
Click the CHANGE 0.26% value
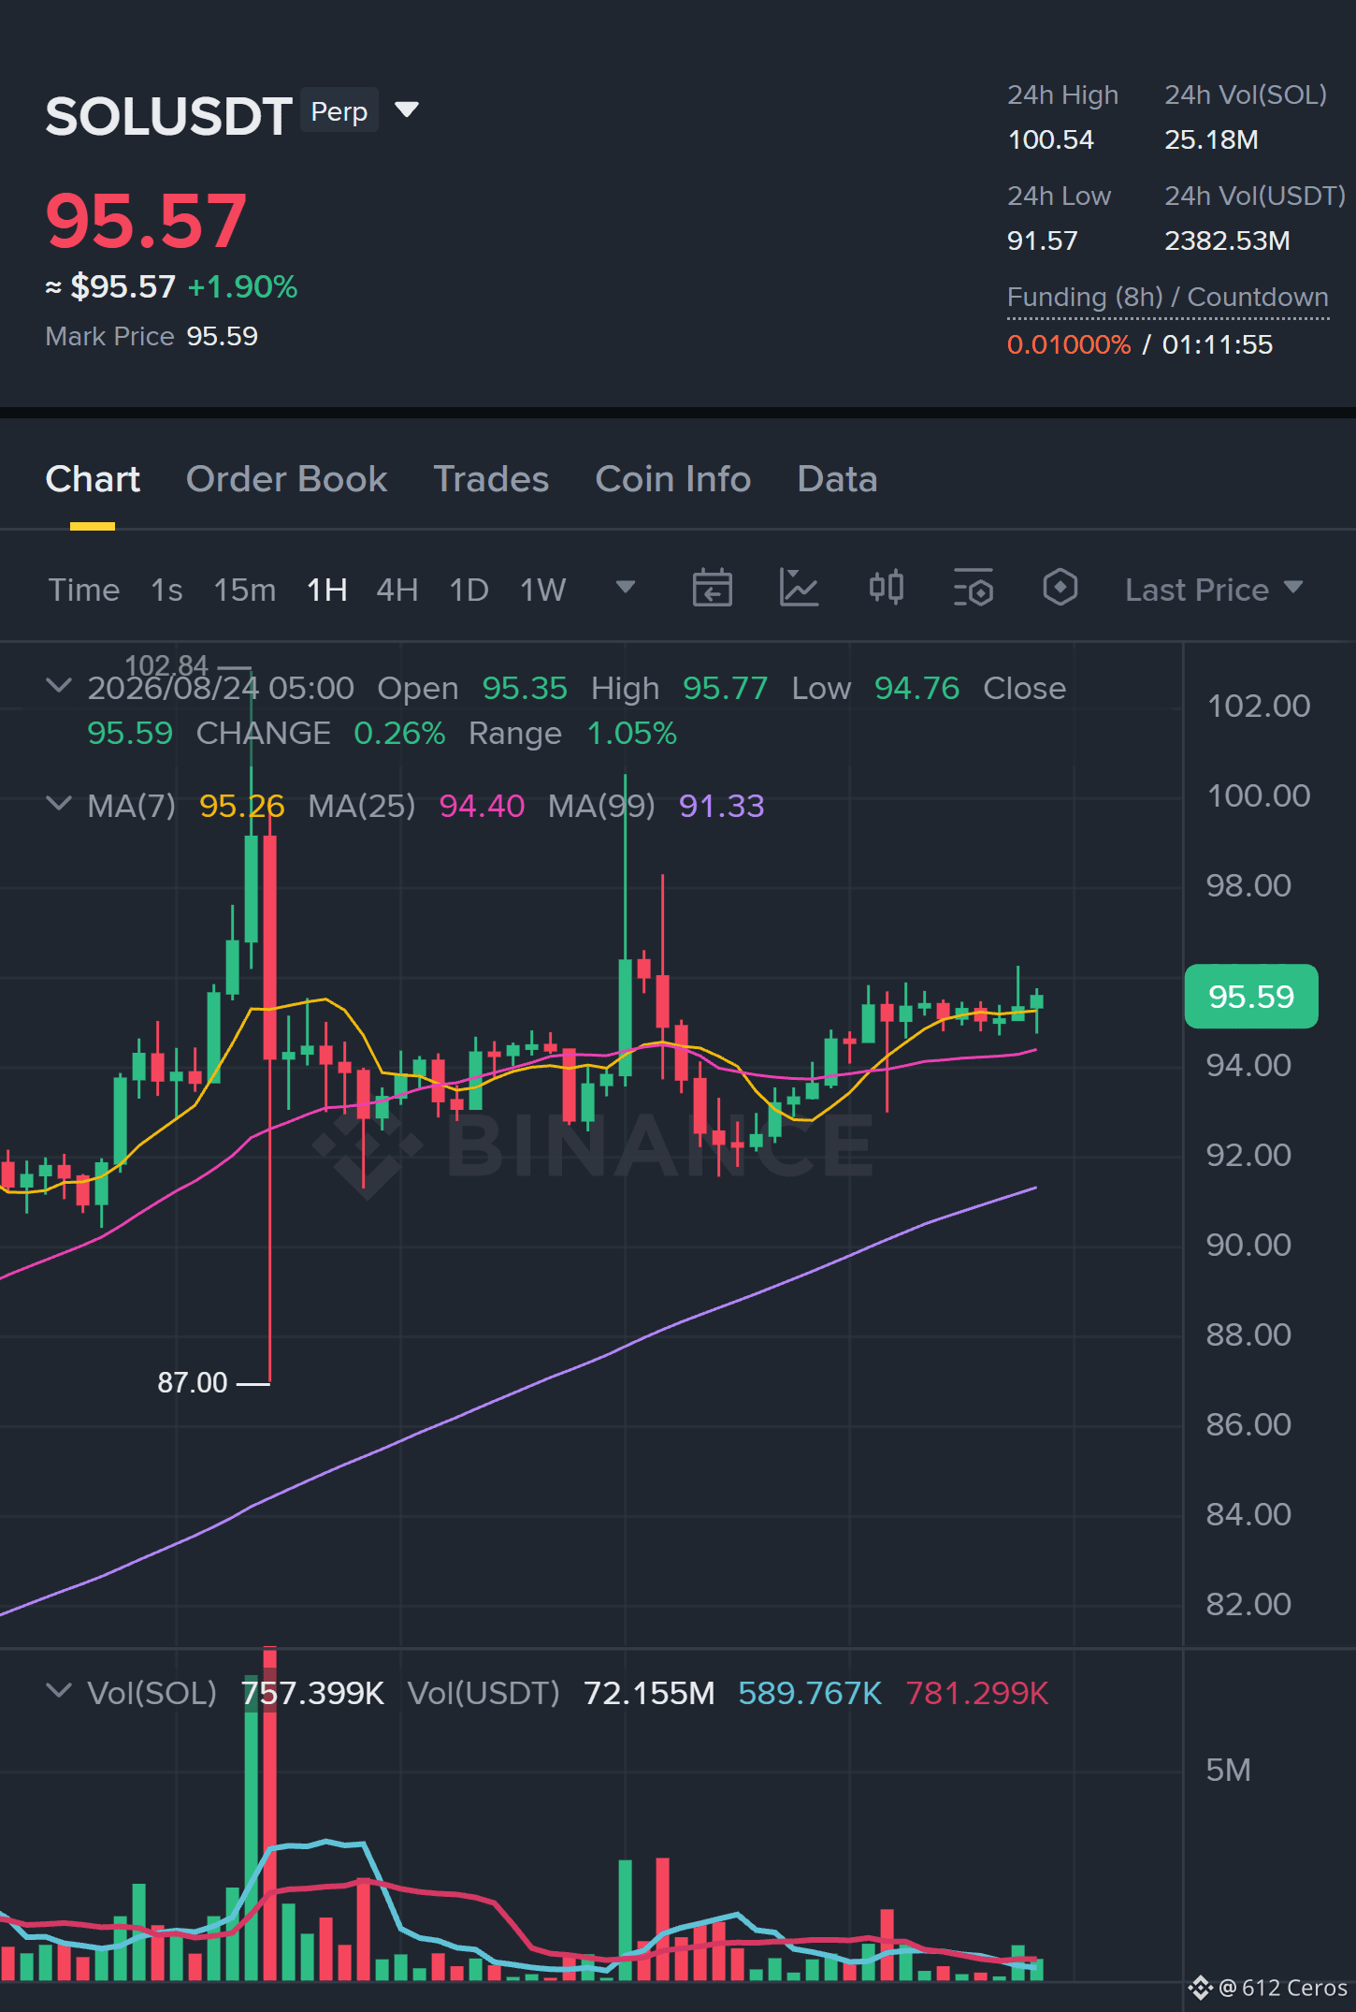[399, 733]
